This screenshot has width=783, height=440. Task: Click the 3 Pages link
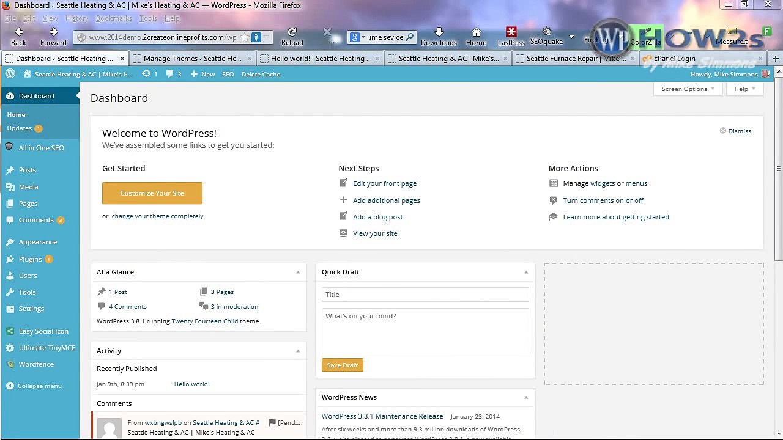[222, 292]
